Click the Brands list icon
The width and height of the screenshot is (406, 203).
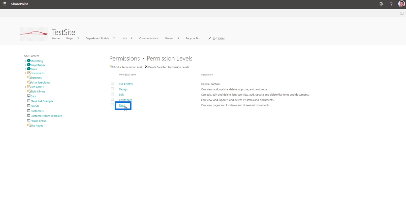click(29, 106)
